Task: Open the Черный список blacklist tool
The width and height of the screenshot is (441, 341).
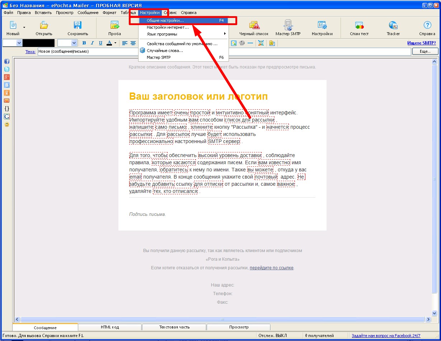Action: pos(254,25)
